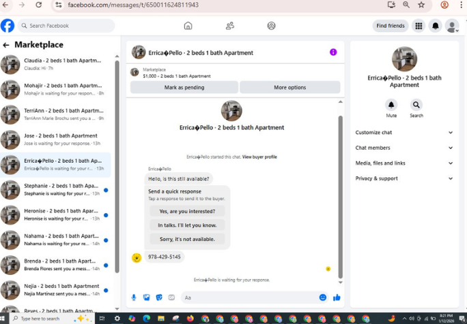
Task: Click the Aa message input box
Action: [255, 297]
